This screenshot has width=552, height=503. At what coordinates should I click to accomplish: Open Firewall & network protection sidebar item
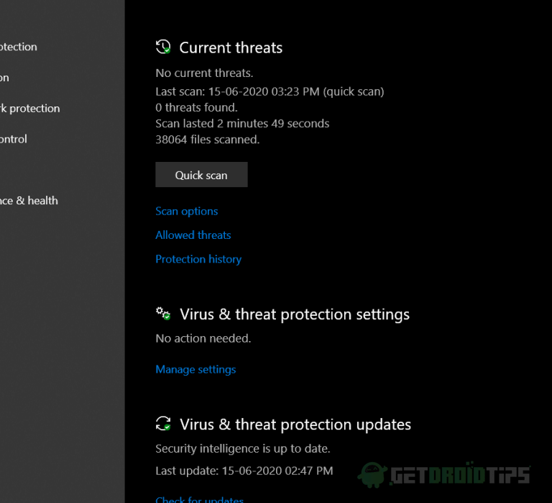[30, 109]
